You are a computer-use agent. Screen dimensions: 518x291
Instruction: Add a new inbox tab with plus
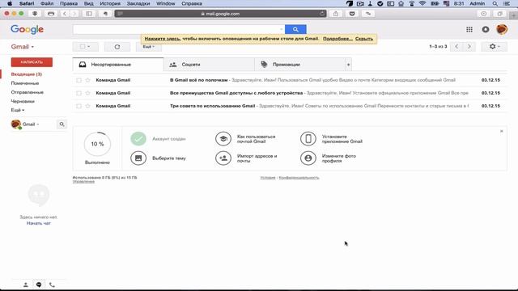click(x=349, y=65)
